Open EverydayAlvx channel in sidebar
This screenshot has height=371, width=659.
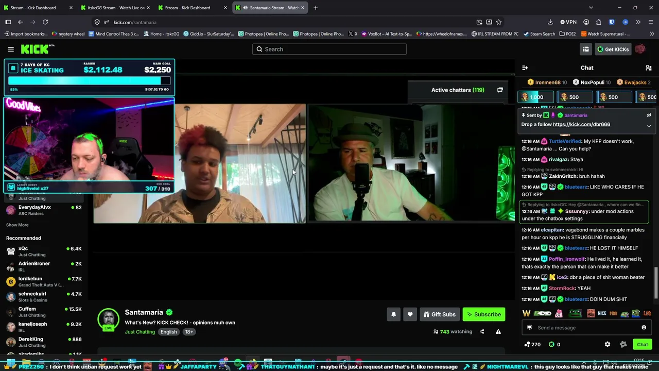click(x=44, y=210)
